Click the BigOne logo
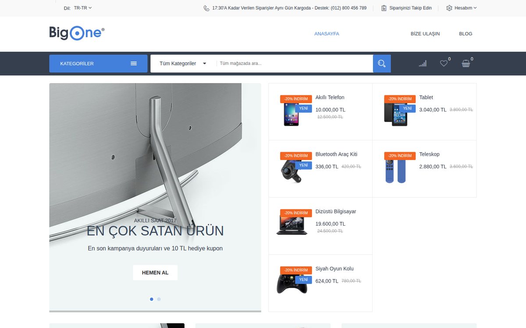 point(77,33)
